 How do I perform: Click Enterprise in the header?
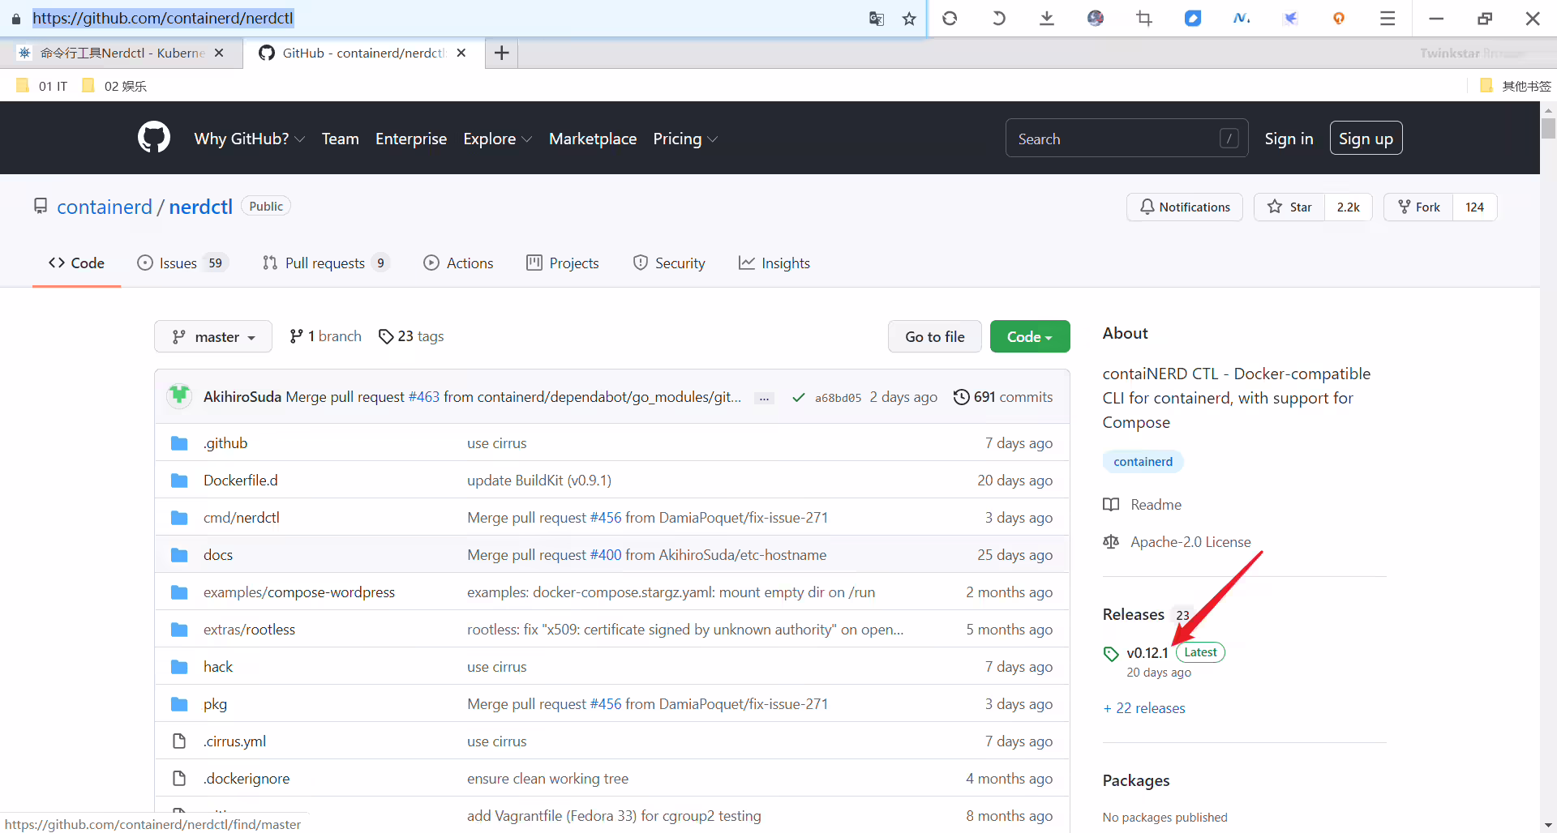411,139
